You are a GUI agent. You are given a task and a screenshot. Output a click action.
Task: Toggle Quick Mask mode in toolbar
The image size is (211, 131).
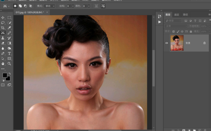[x=3, y=85]
